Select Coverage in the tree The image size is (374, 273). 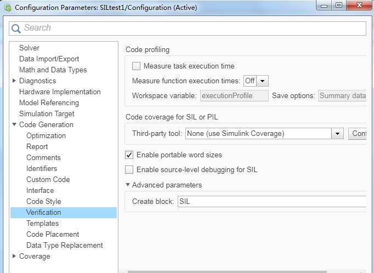coord(35,257)
